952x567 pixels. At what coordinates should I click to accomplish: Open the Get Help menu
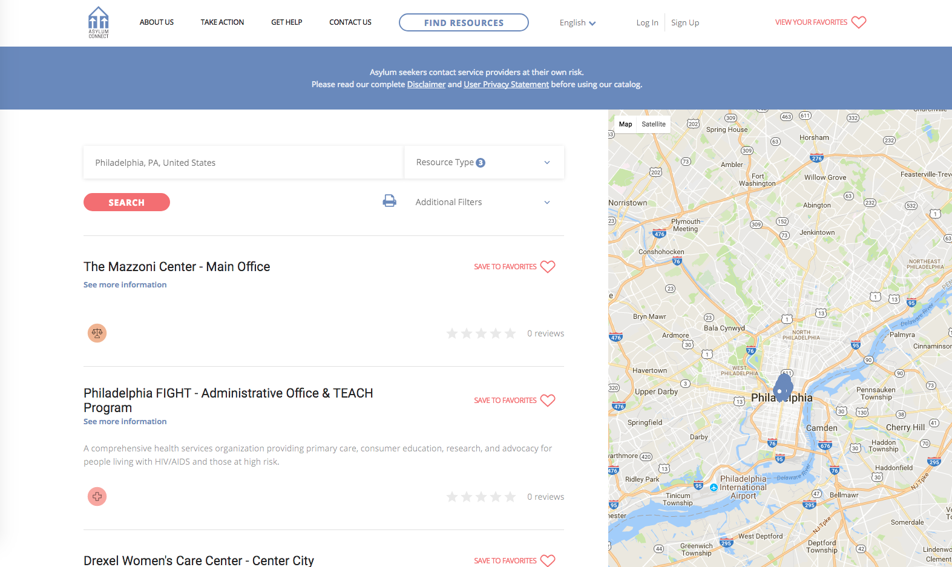tap(287, 22)
